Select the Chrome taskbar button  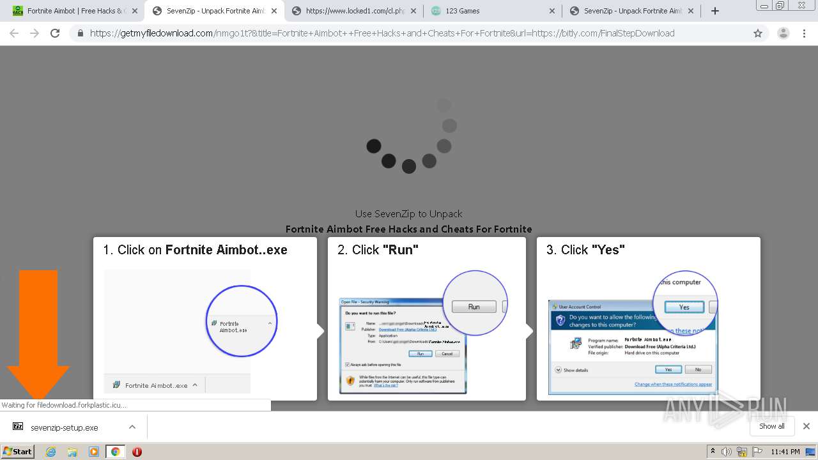(116, 452)
